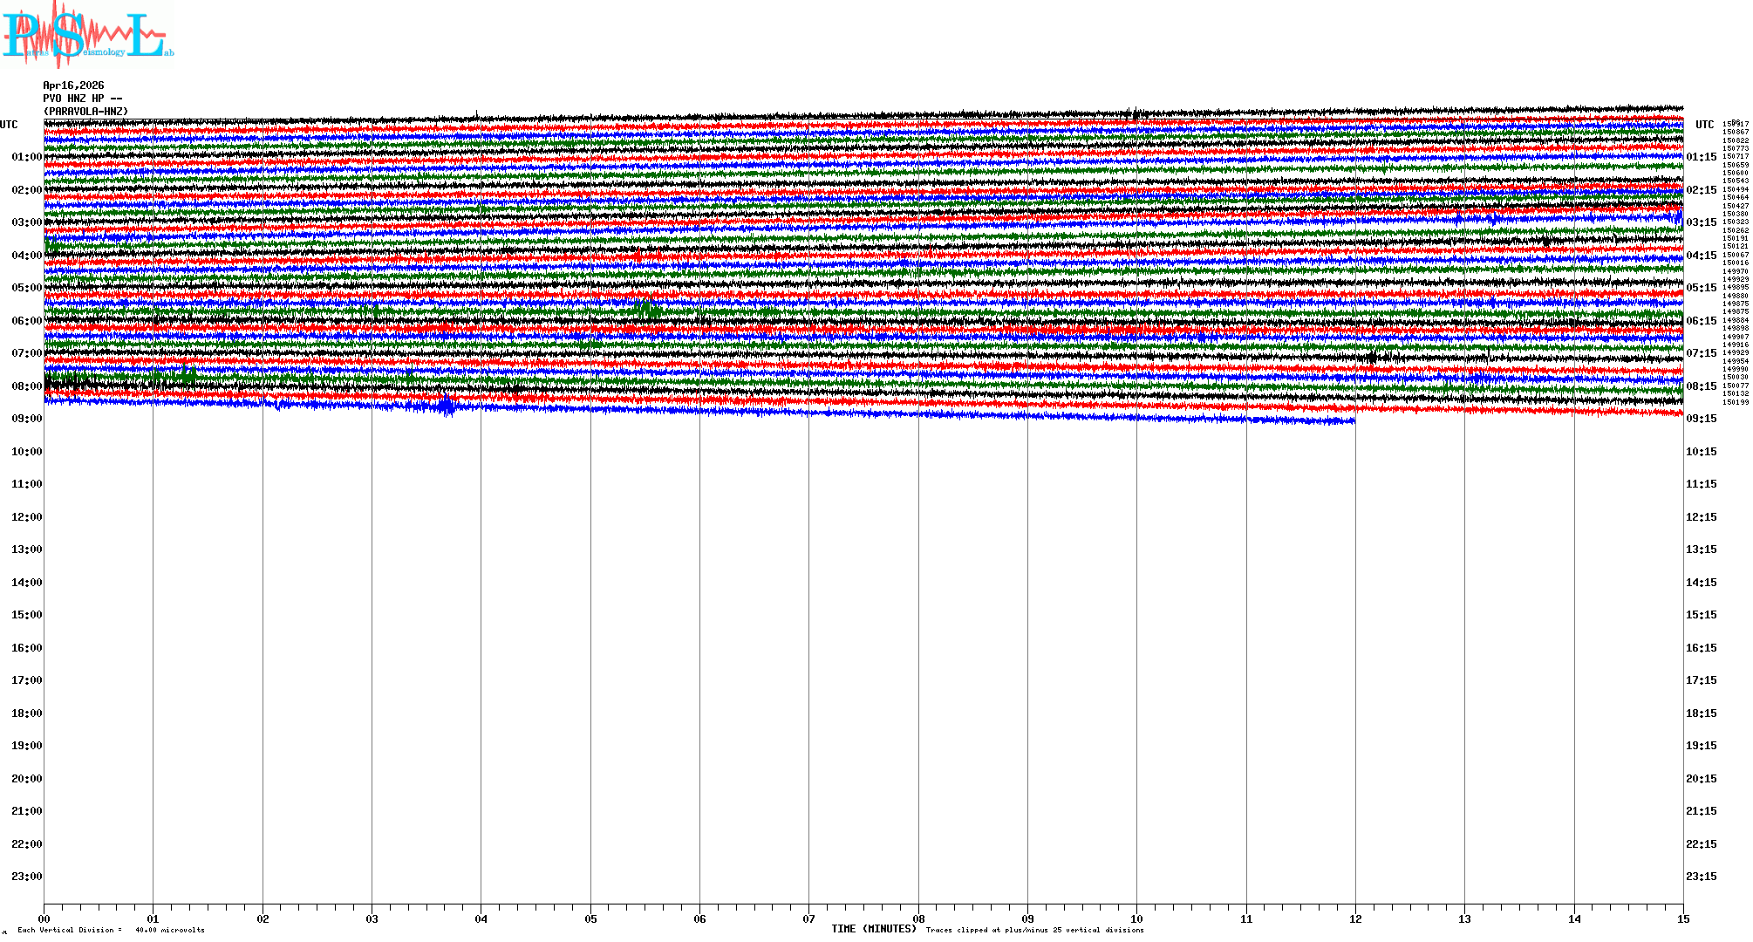This screenshot has height=942, width=1753.
Task: Click minute 05 tick on bottom axis
Action: pos(590,918)
